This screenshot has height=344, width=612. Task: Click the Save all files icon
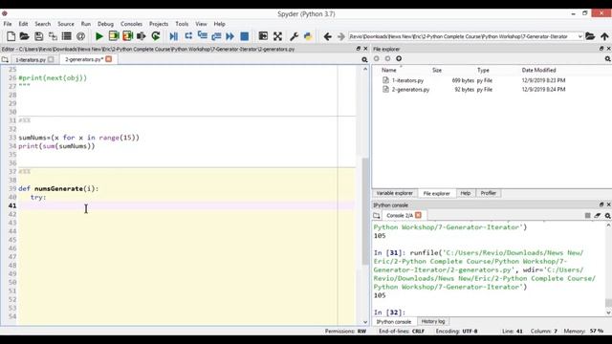pyautogui.click(x=53, y=36)
